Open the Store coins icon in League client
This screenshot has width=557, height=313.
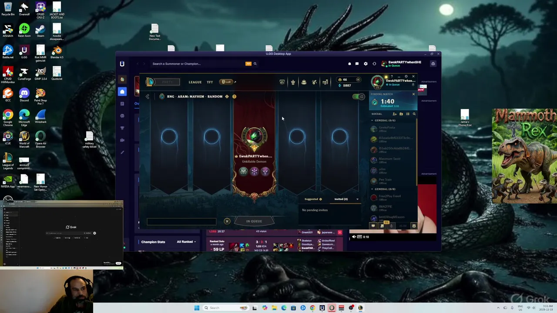(x=325, y=82)
